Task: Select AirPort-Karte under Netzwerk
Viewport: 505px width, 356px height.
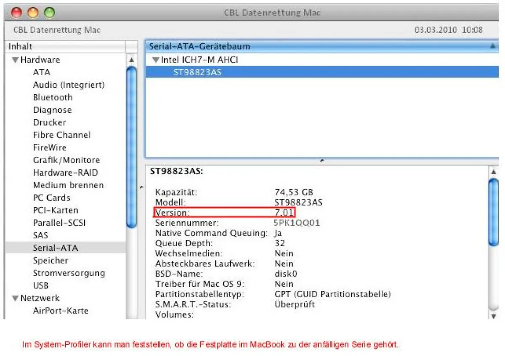Action: [61, 311]
